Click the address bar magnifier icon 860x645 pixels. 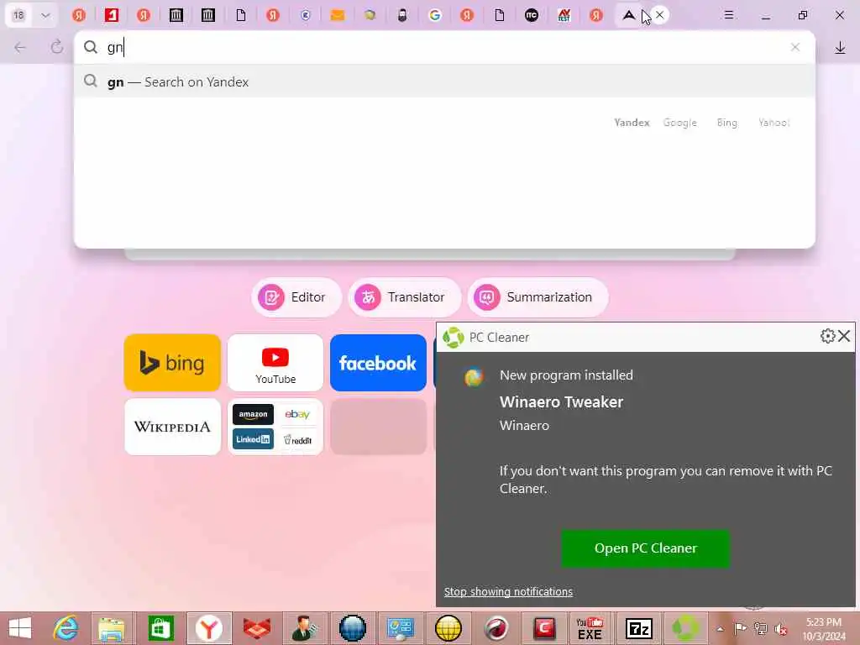pyautogui.click(x=91, y=48)
